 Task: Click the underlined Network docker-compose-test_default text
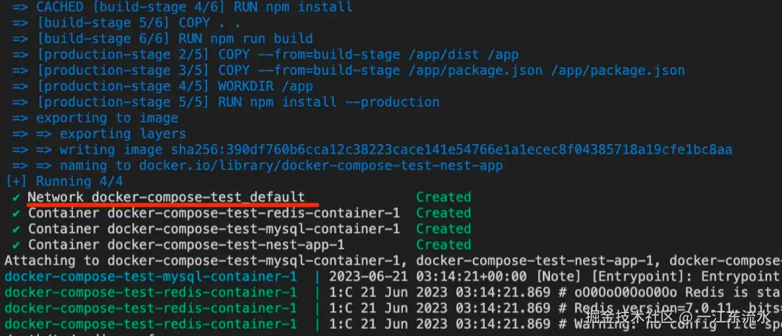(x=166, y=197)
